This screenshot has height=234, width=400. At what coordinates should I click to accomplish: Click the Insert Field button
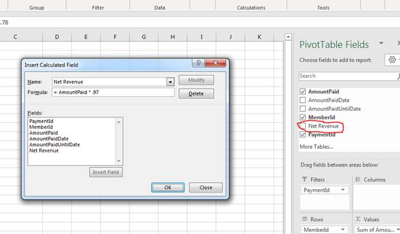tap(106, 172)
